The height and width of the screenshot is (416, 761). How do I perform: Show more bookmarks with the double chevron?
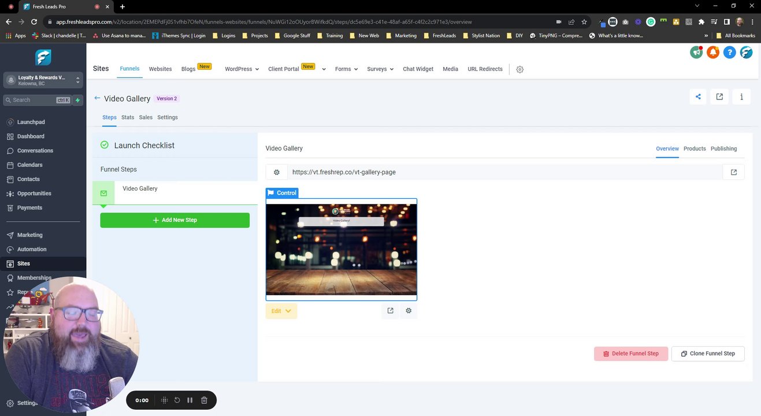(706, 36)
